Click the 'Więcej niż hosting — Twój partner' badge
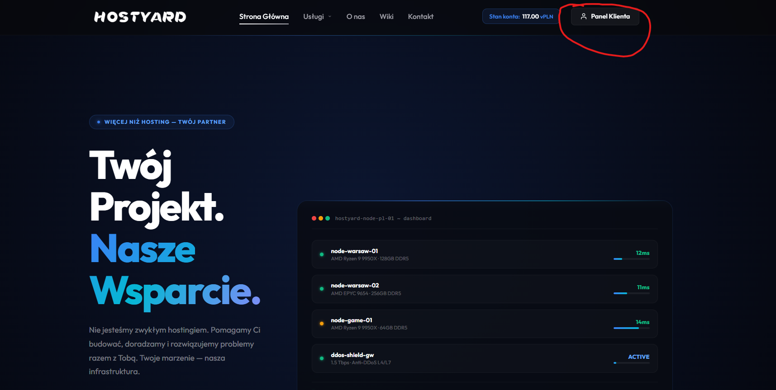The width and height of the screenshot is (776, 390). [162, 122]
